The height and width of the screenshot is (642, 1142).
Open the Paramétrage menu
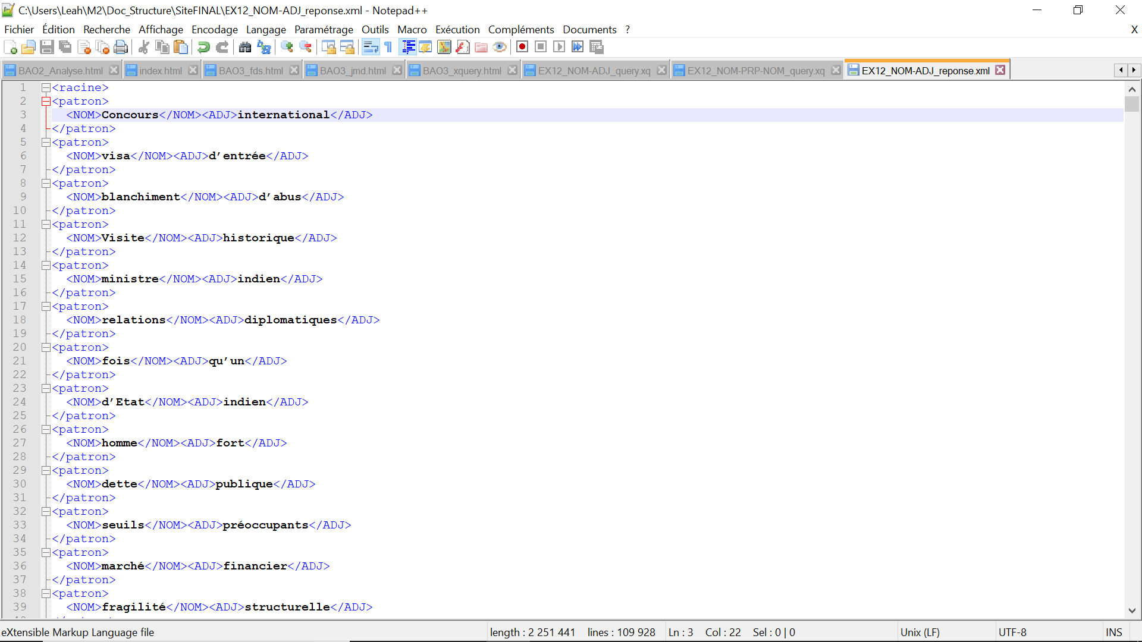tap(324, 30)
